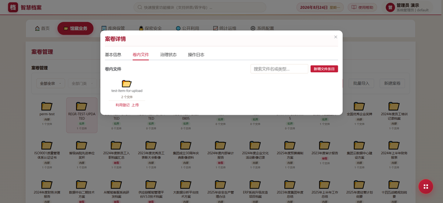Open the 2025年度预算编制方案 folder
This screenshot has width=443, height=203.
290,145
